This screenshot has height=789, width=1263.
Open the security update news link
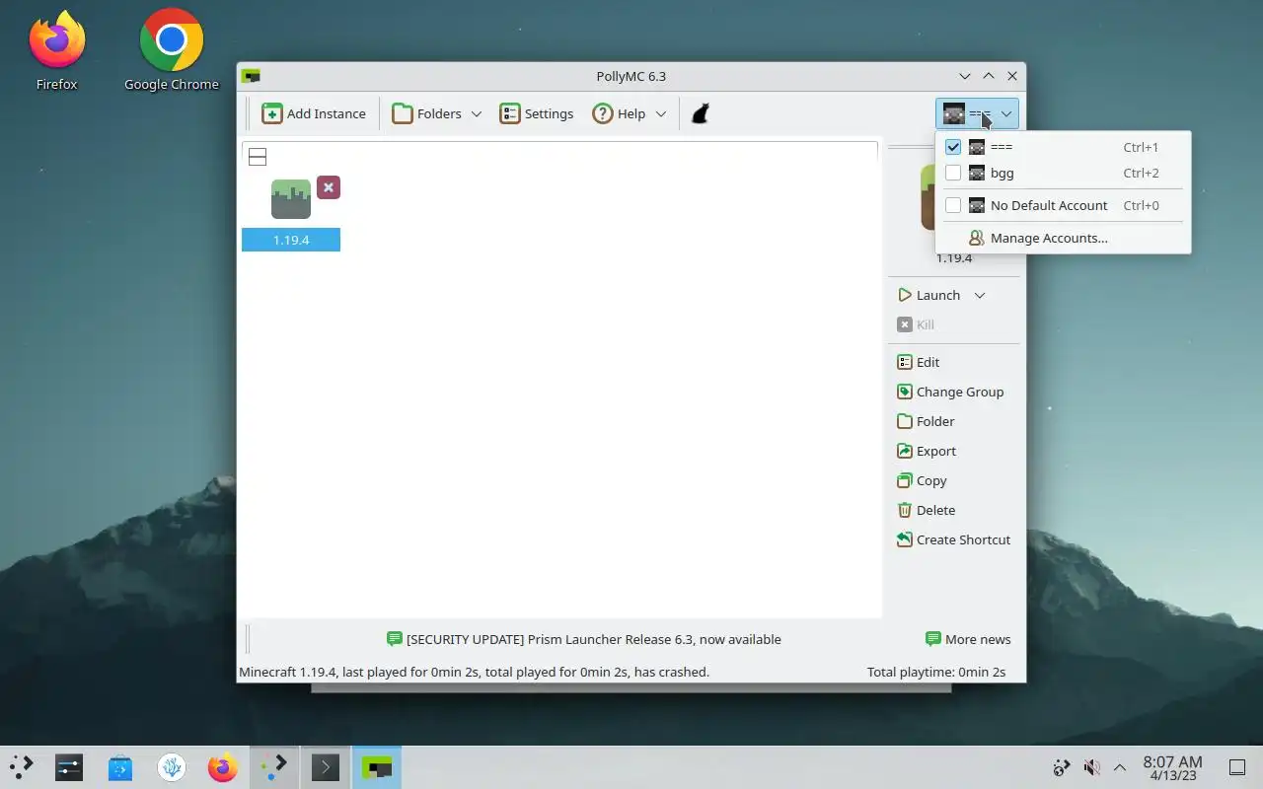coord(584,639)
